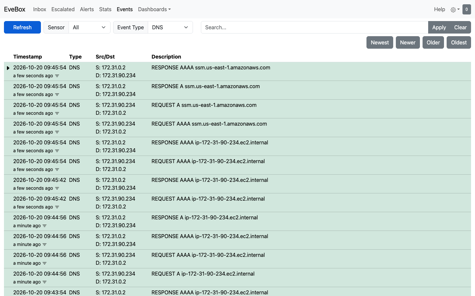The image size is (475, 296).
Task: Click the Description column header
Action: click(x=166, y=57)
